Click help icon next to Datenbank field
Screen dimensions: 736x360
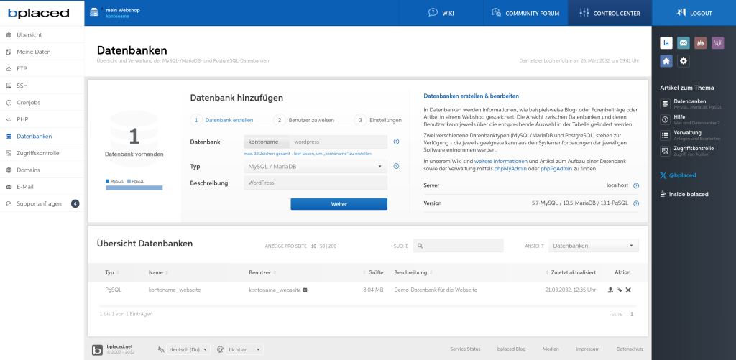(396, 142)
